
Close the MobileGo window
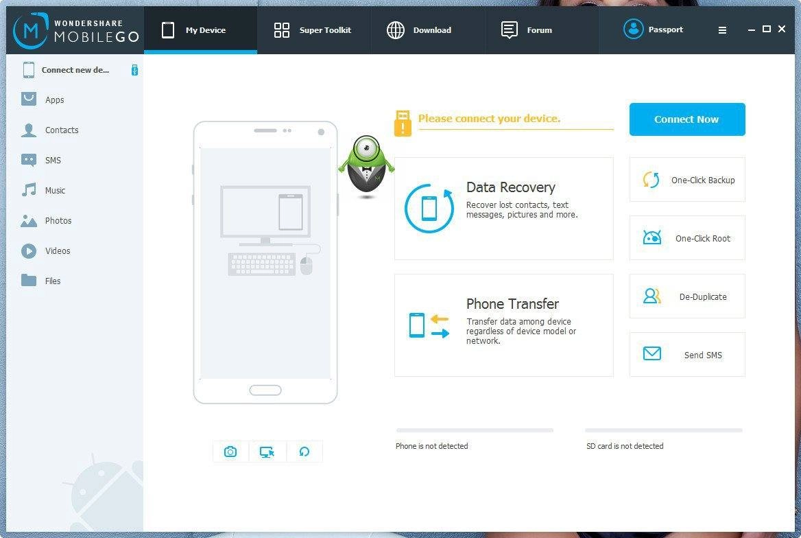tap(782, 29)
